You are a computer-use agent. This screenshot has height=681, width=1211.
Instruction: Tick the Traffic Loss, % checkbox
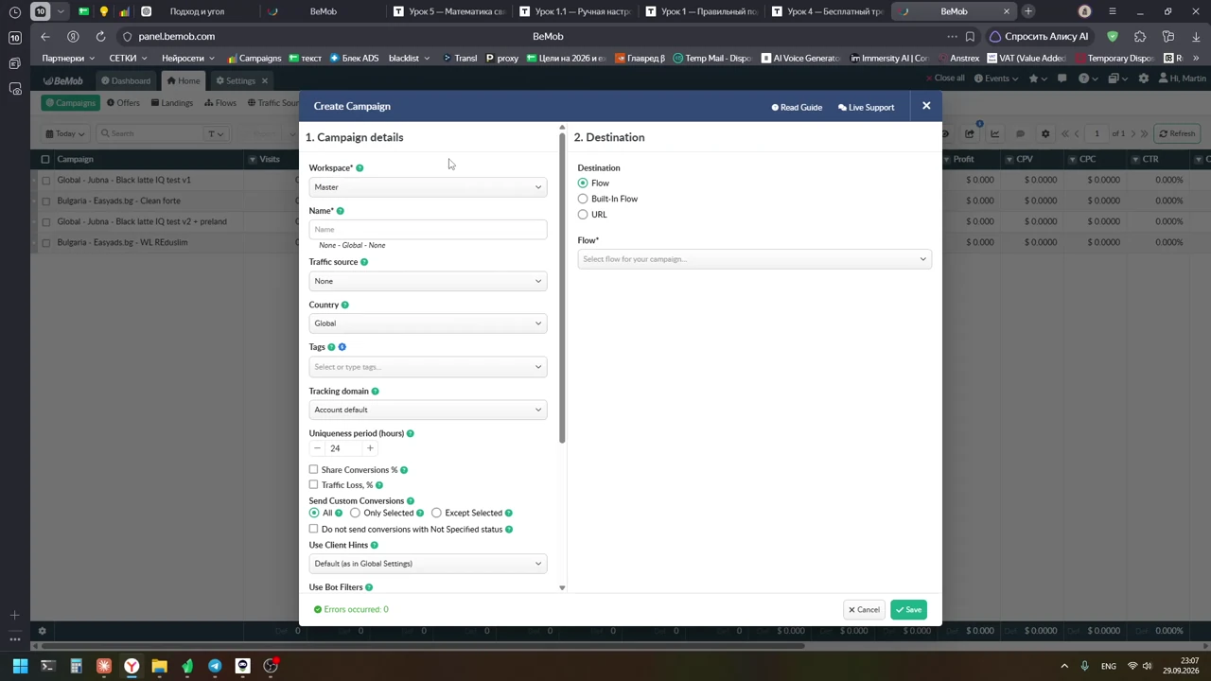pyautogui.click(x=313, y=484)
